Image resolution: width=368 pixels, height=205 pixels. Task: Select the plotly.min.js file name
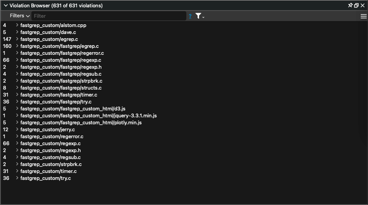click(81, 122)
